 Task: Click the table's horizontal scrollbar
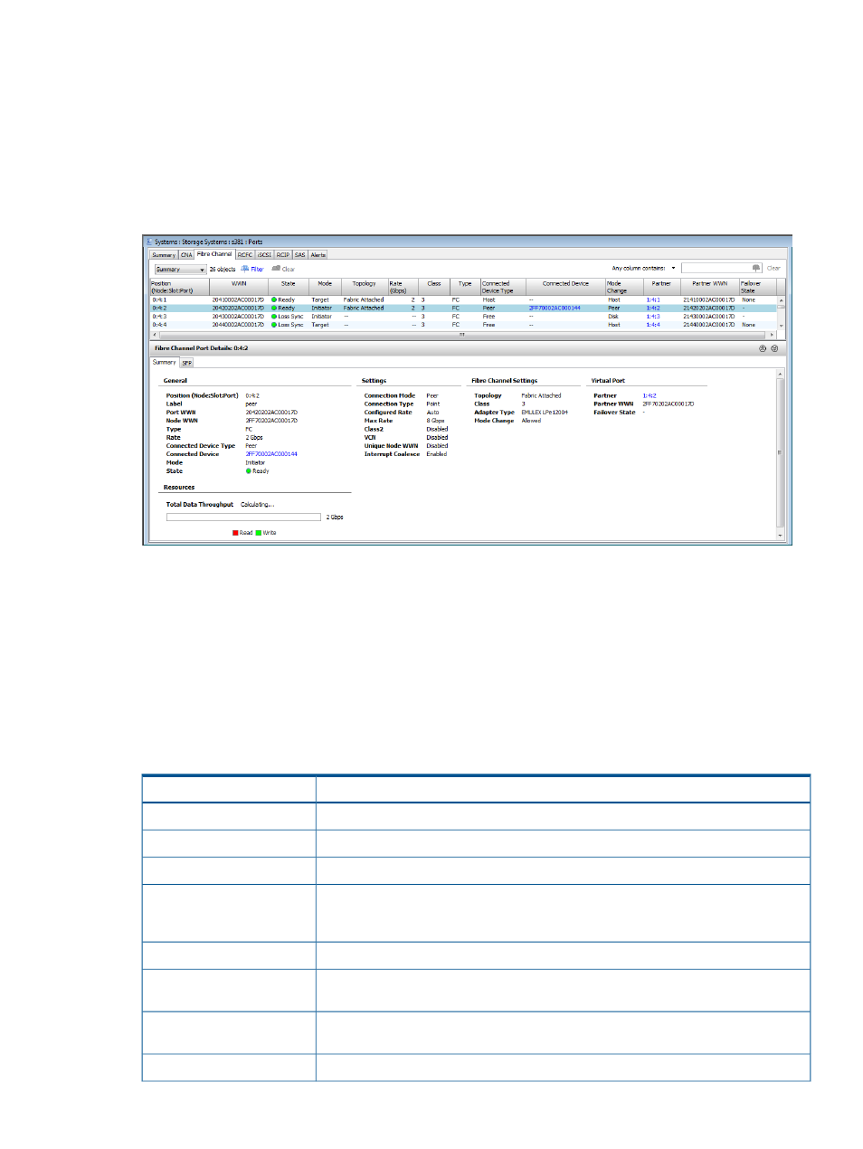[463, 335]
